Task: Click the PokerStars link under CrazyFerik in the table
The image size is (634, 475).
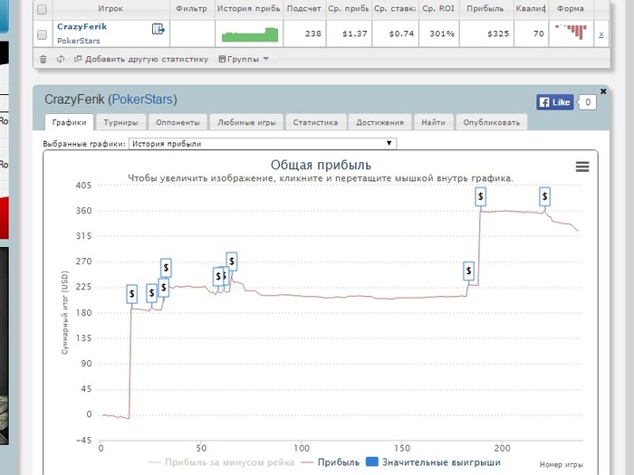Action: click(79, 41)
